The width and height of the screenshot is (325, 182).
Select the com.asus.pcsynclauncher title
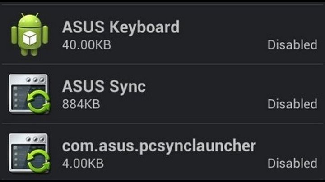pyautogui.click(x=158, y=145)
